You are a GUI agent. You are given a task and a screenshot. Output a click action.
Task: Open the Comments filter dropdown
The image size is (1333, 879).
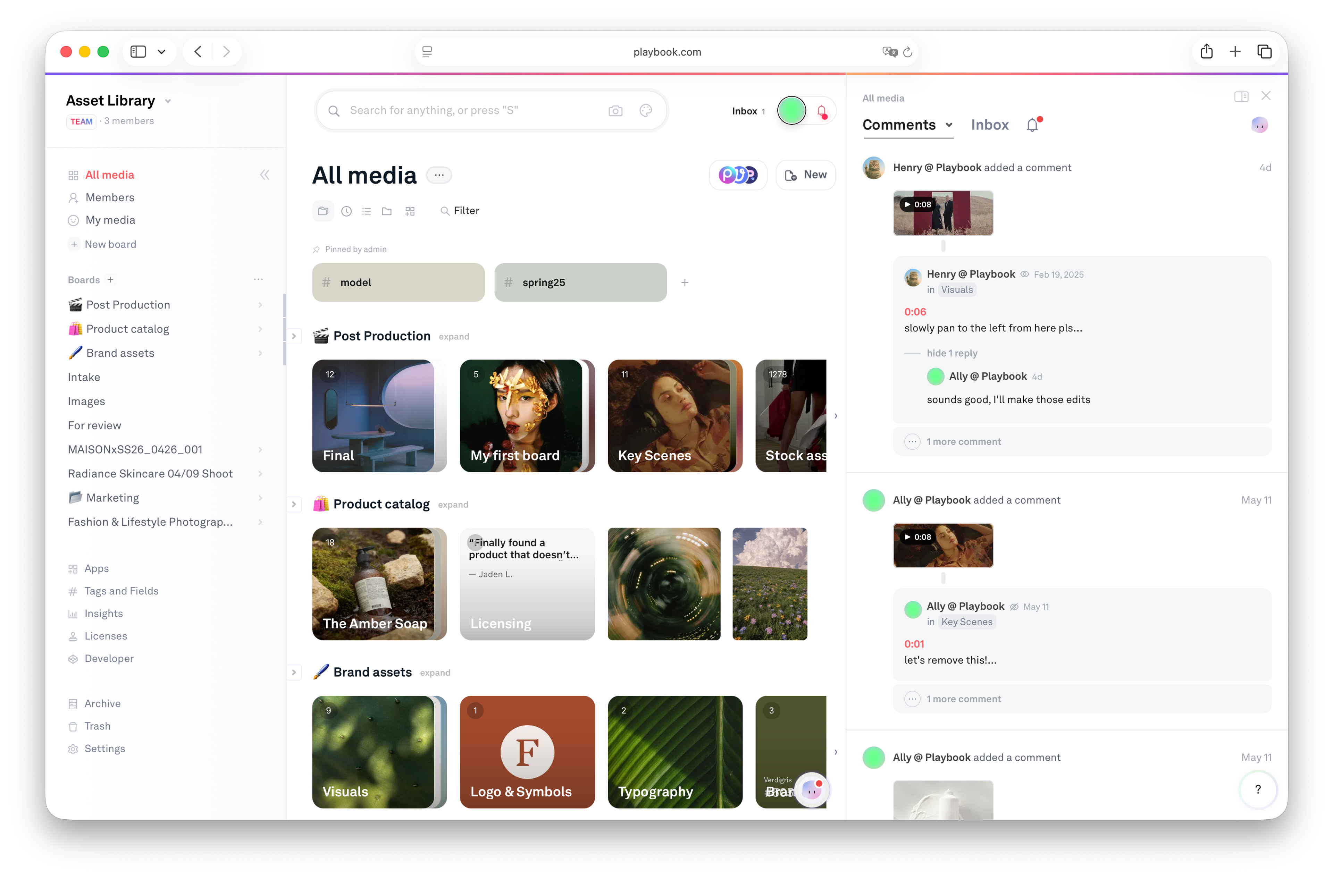click(949, 125)
